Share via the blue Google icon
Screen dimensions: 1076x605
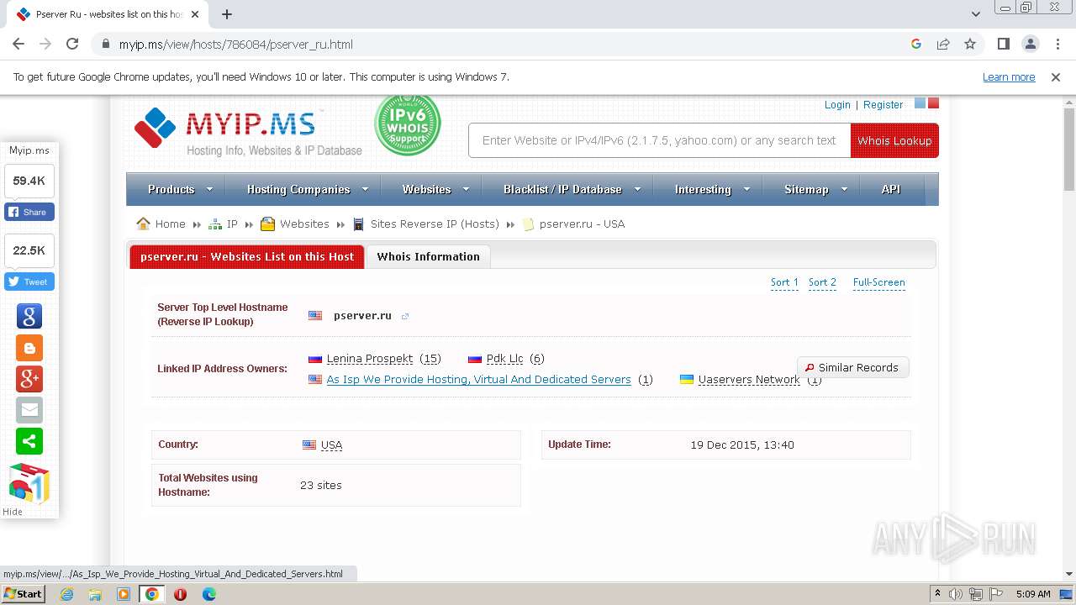pos(29,316)
